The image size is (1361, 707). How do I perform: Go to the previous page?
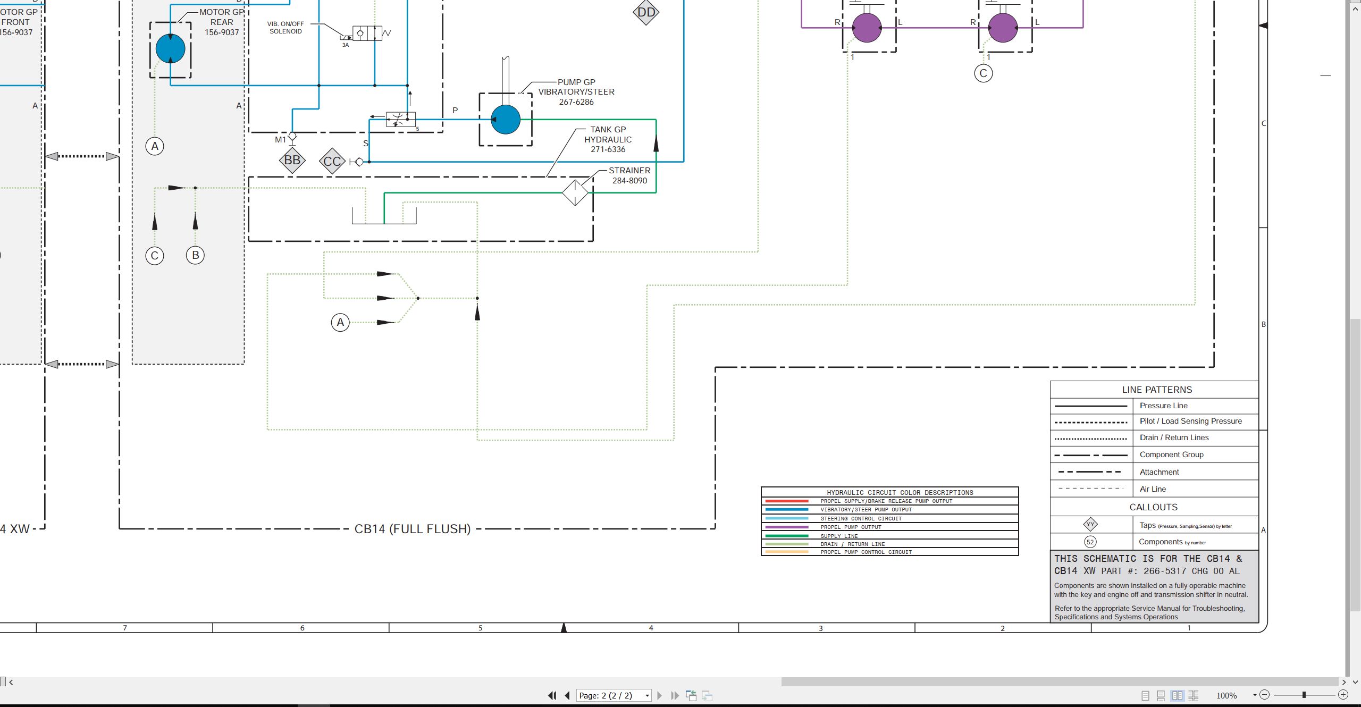click(567, 695)
